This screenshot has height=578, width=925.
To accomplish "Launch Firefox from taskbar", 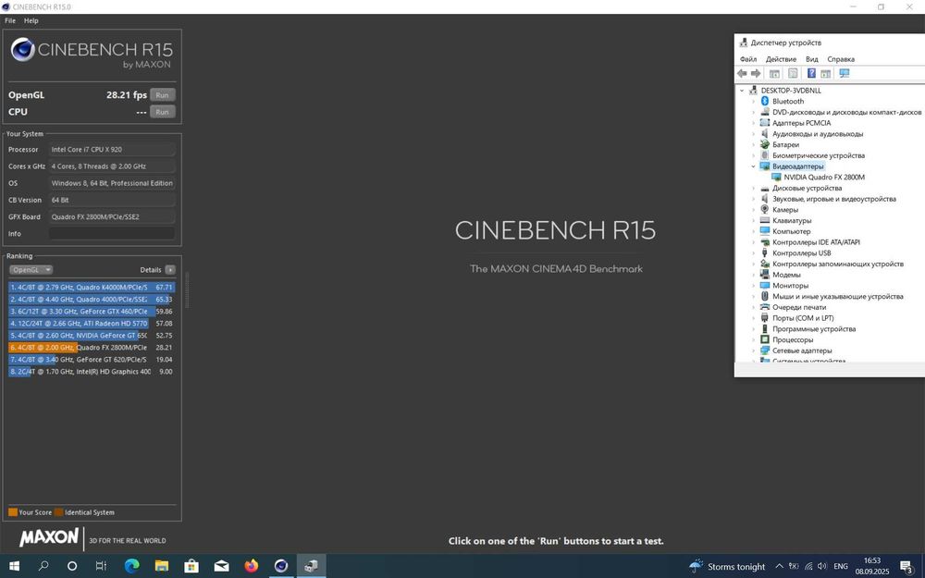I will (x=252, y=566).
